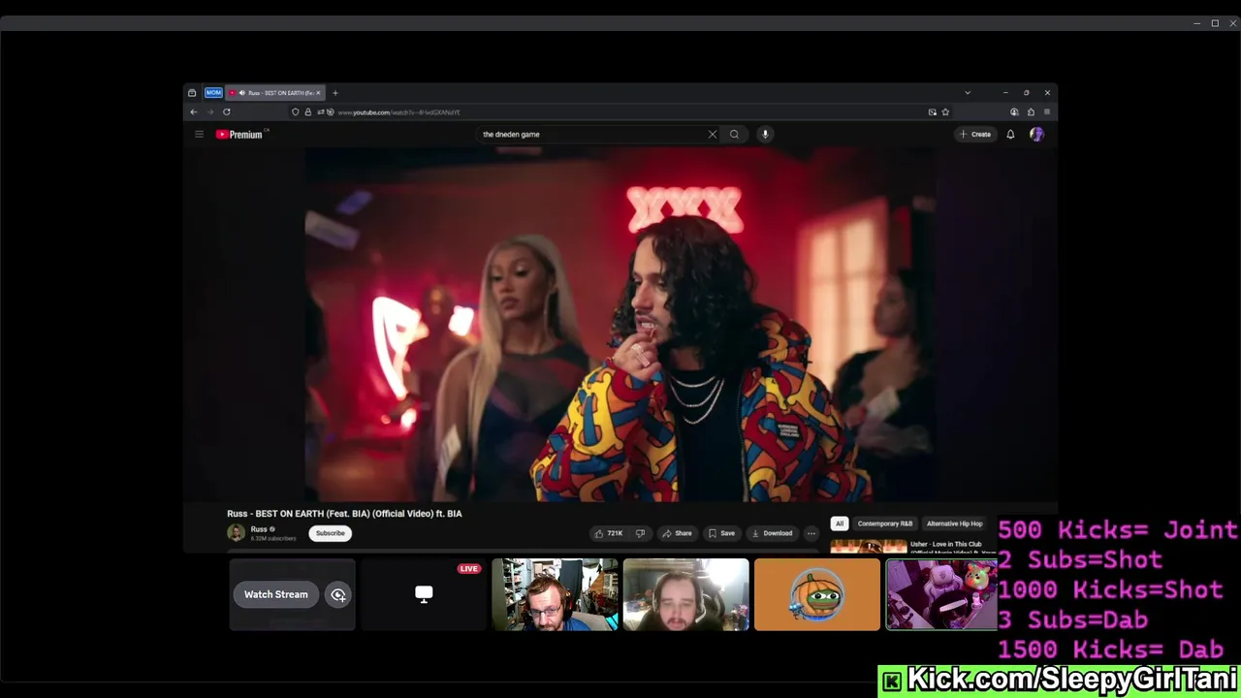
Task: Open YouTube notifications bell
Action: [1010, 135]
